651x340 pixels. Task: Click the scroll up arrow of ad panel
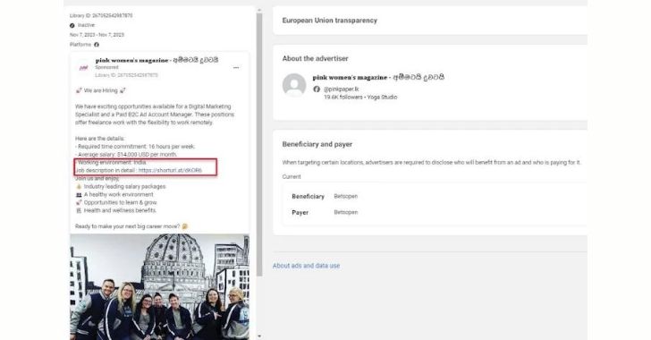259,11
